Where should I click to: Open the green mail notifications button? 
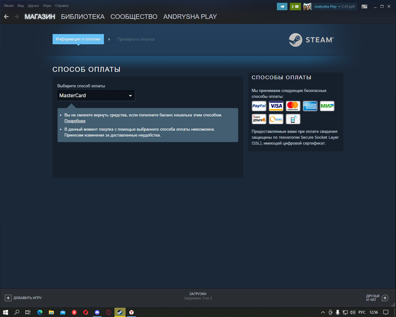pos(295,6)
